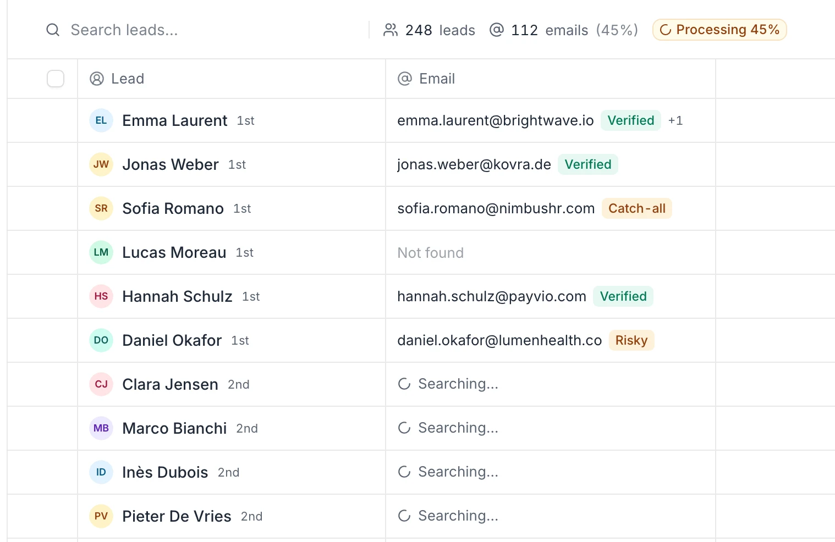Click the email sofia.romano@nimbushr.com
Image resolution: width=835 pixels, height=542 pixels.
(496, 208)
